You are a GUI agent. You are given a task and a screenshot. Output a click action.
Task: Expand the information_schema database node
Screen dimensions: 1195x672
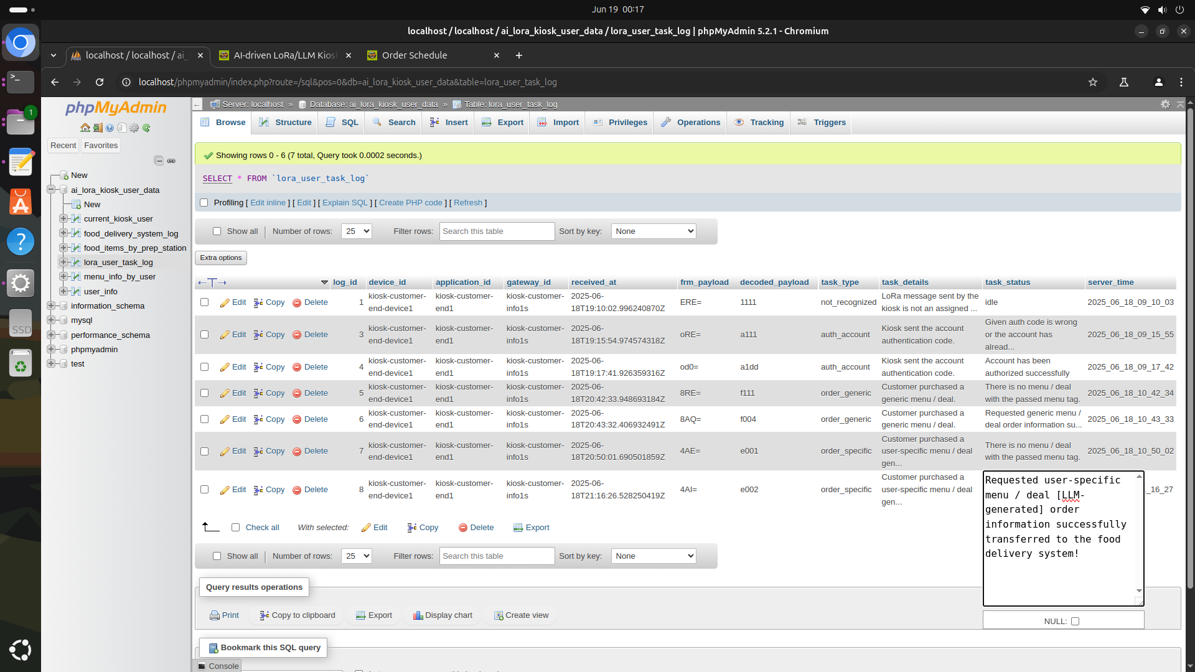51,306
